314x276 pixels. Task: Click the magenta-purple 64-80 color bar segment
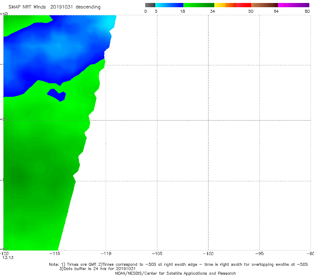294,5
